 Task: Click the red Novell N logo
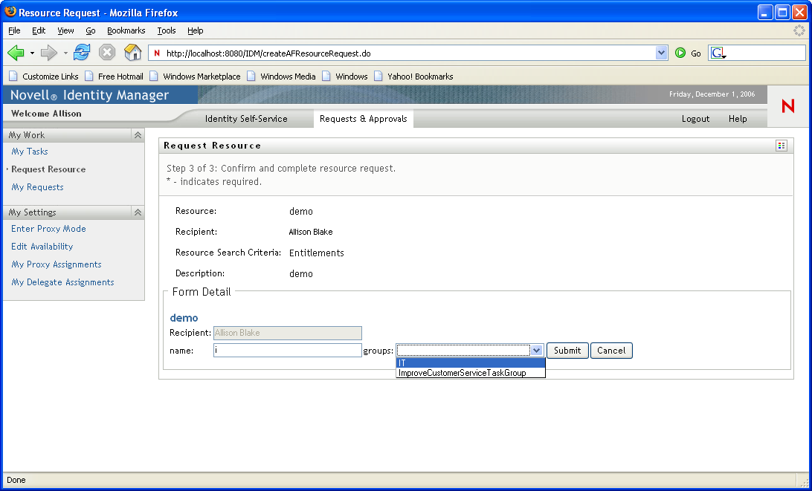click(x=787, y=106)
